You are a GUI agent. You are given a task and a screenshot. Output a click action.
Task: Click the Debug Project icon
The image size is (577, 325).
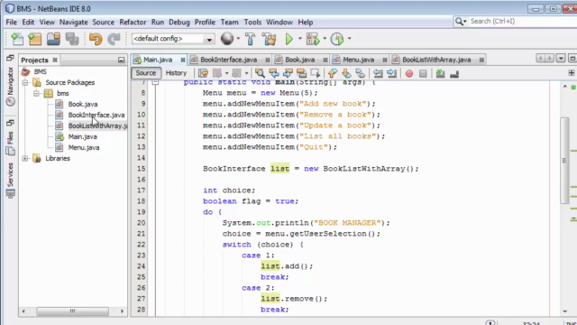pyautogui.click(x=313, y=39)
